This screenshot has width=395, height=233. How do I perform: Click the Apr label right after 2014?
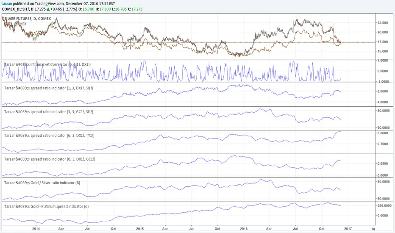61,229
